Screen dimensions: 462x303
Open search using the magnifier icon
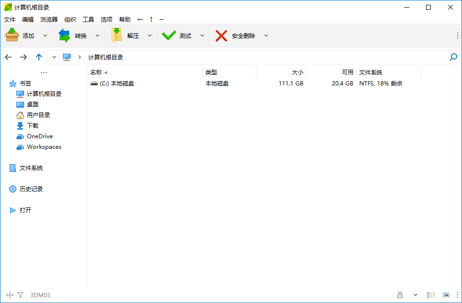[x=453, y=57]
